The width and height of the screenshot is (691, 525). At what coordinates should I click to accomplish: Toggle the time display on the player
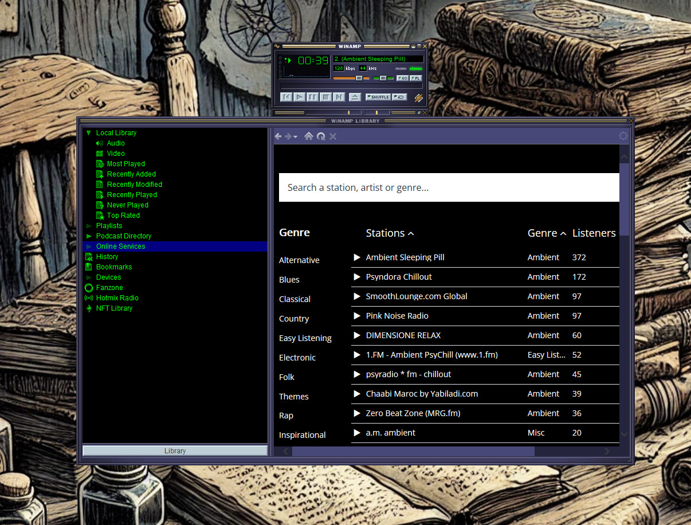[x=313, y=60]
